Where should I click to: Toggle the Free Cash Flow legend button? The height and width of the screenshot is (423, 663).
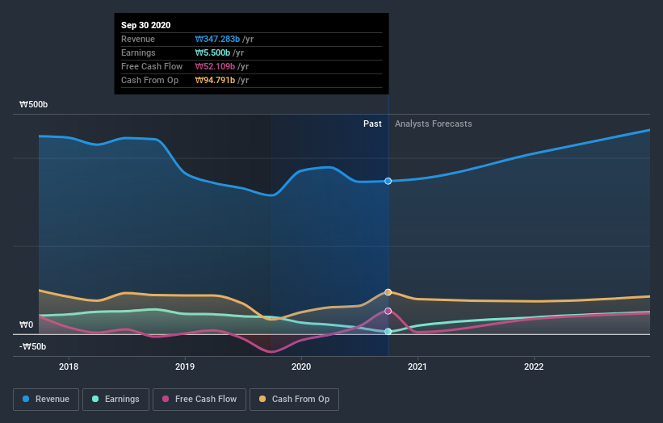click(x=199, y=400)
